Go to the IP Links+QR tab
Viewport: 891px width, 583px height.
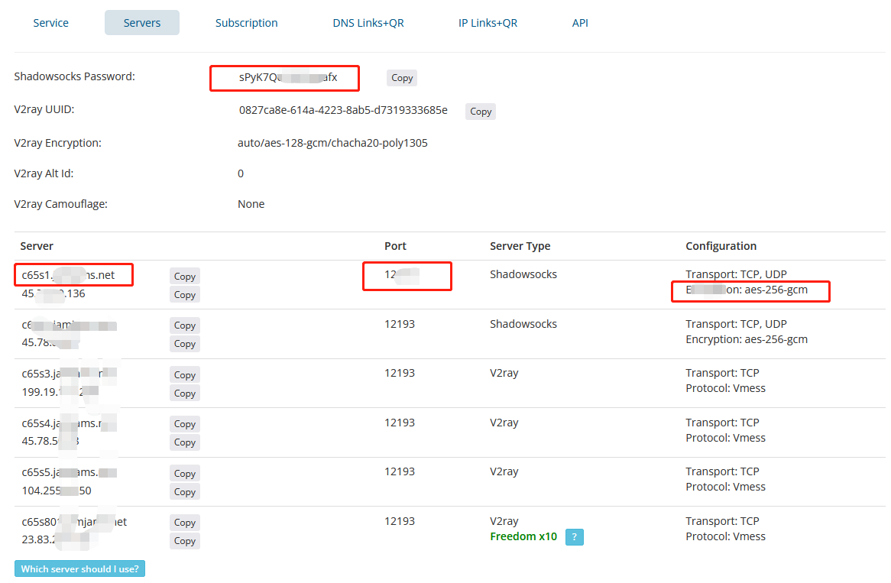click(488, 23)
